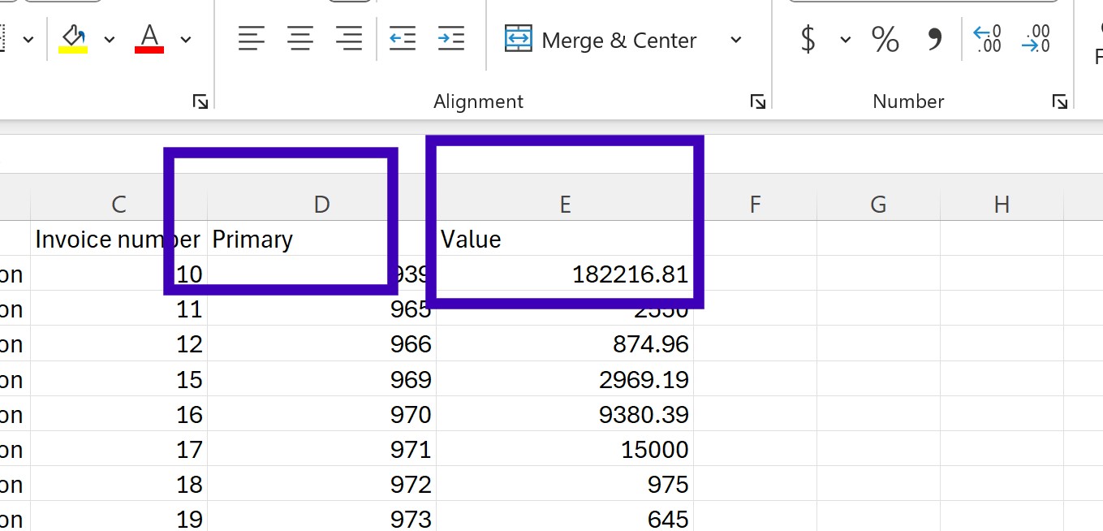The width and height of the screenshot is (1103, 531).
Task: Open Number format dialog launcher
Action: coord(1059,101)
